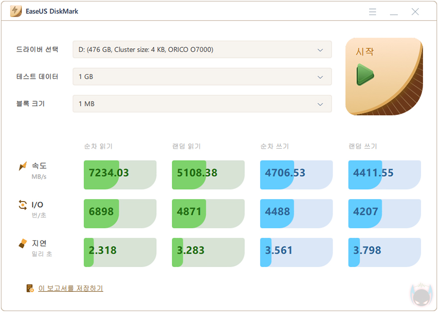Select the 랜덤 쓰기 column header
Screen dimensions: 438x312
363,146
